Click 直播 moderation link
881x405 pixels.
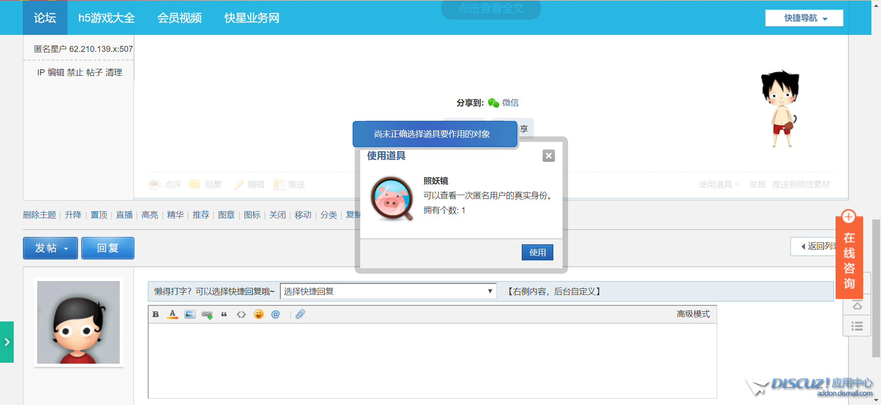pyautogui.click(x=124, y=215)
